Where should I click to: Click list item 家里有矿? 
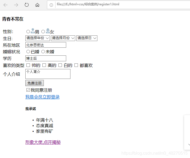coord(45,131)
